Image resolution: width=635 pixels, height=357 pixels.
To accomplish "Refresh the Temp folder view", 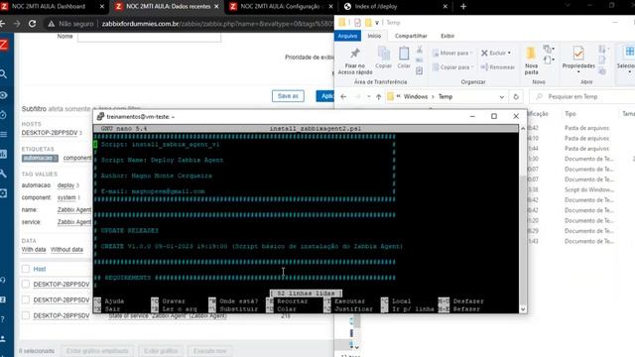I will [x=516, y=97].
